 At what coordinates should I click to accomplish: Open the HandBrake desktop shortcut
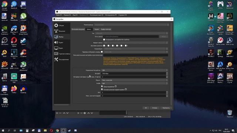point(14,17)
